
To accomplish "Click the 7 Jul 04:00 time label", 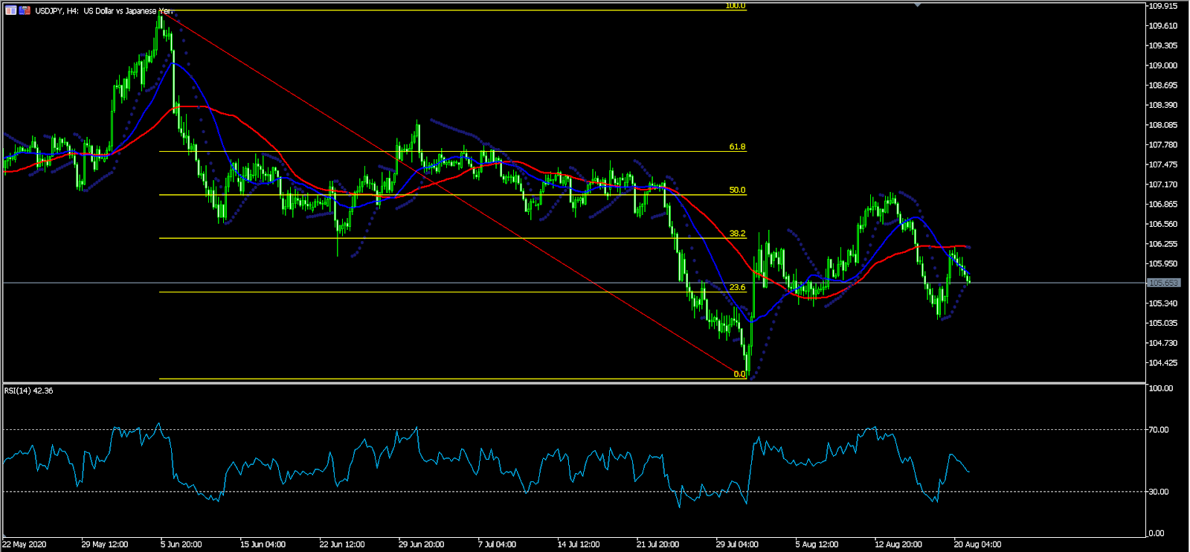I will [497, 545].
